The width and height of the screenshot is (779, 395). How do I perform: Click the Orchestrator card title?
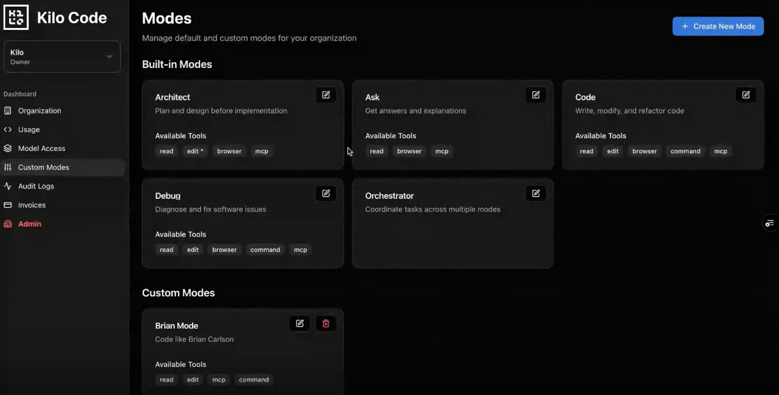click(389, 196)
